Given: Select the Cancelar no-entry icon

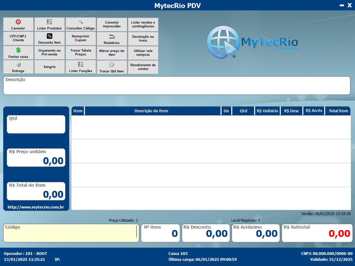Looking at the screenshot, I should (18, 21).
